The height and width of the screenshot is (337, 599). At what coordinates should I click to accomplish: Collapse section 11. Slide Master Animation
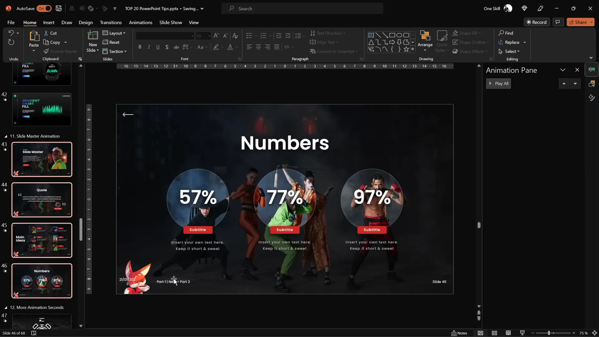[6, 136]
